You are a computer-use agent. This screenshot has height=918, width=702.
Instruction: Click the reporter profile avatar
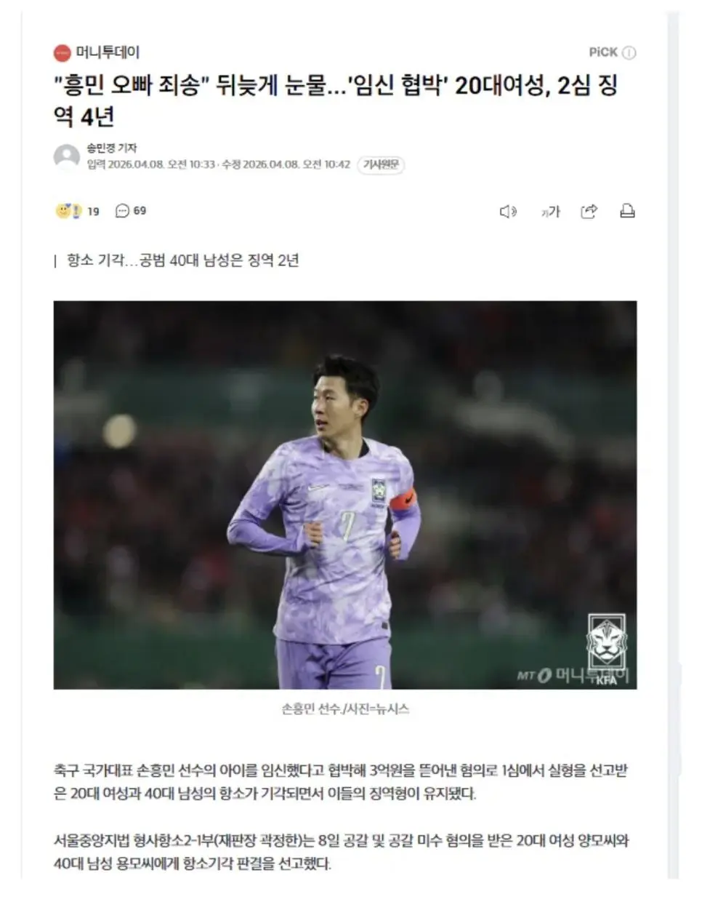click(x=67, y=156)
